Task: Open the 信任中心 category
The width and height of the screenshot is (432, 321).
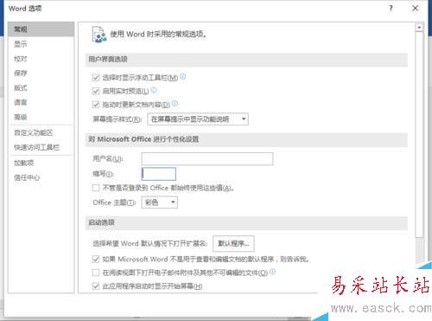Action: pyautogui.click(x=27, y=177)
